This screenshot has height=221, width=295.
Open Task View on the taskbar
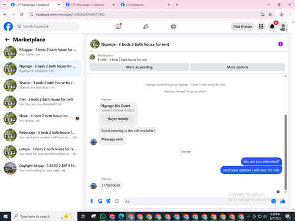point(83,216)
